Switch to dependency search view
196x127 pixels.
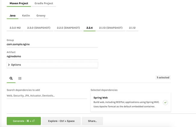click(11, 79)
